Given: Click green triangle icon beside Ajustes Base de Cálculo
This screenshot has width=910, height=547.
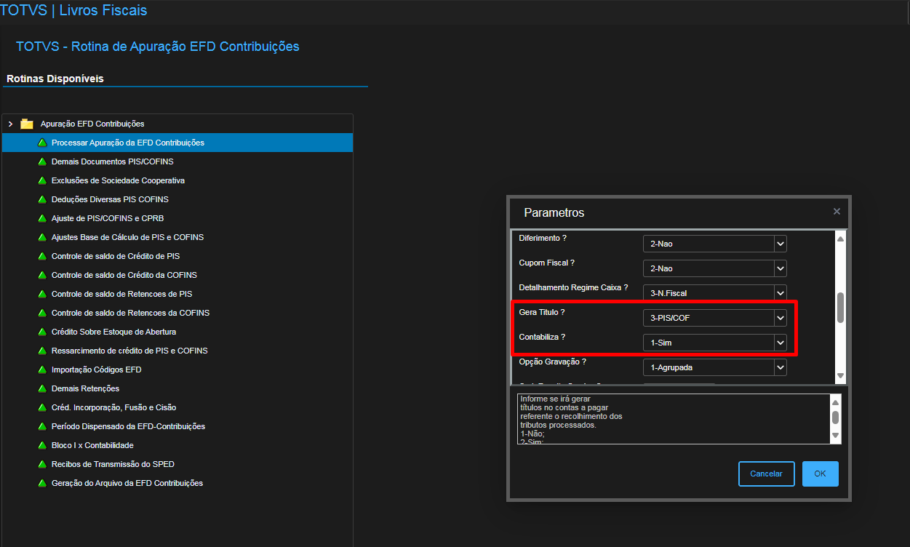Looking at the screenshot, I should pos(42,237).
